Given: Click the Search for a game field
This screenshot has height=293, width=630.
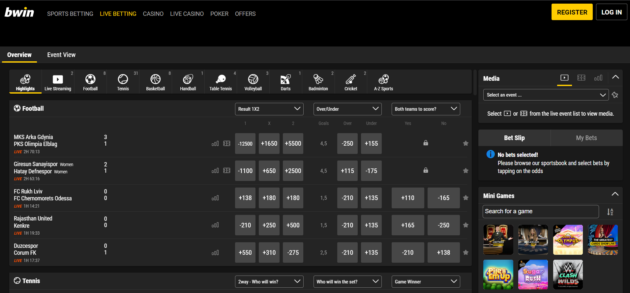Looking at the screenshot, I should [540, 212].
